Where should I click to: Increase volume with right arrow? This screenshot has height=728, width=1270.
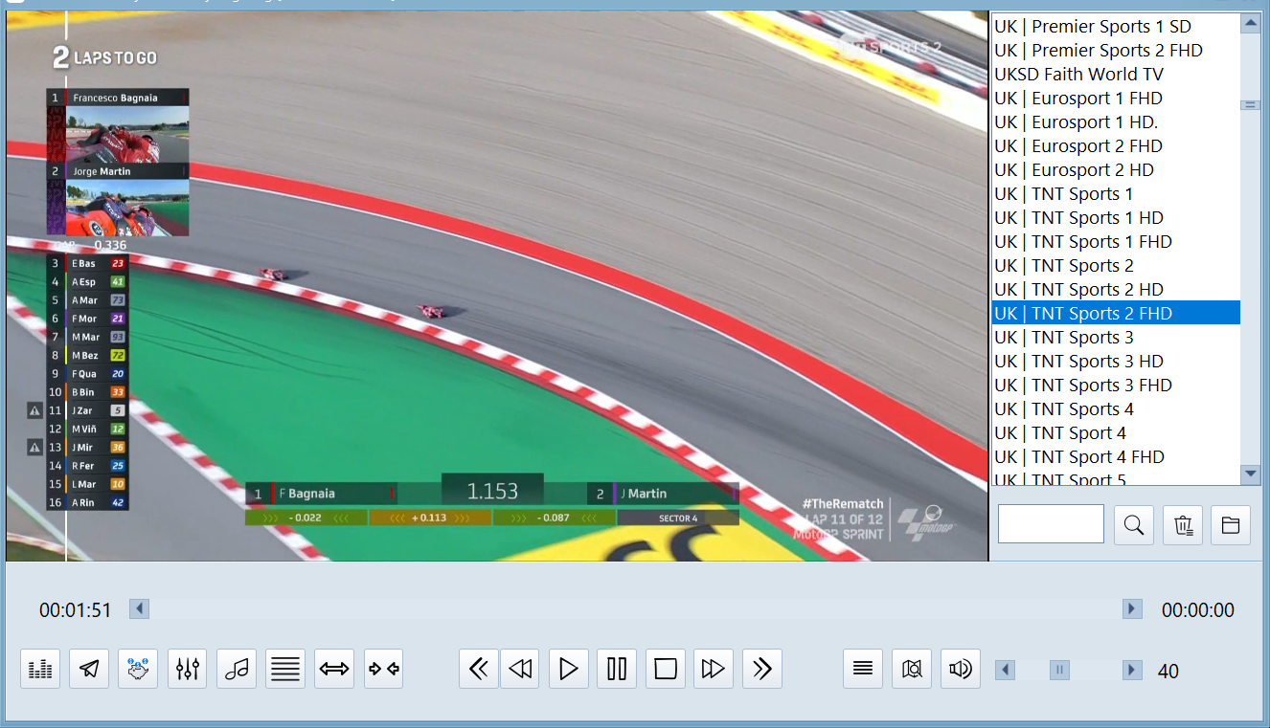[x=1132, y=670]
